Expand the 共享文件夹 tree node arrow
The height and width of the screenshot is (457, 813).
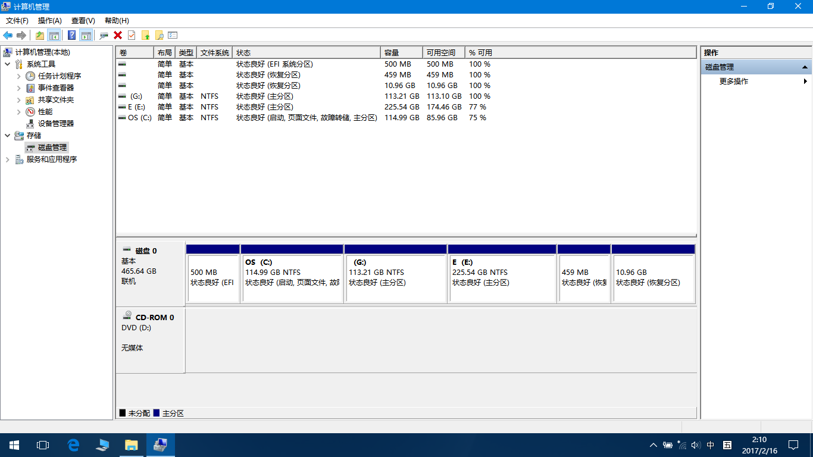pyautogui.click(x=19, y=100)
